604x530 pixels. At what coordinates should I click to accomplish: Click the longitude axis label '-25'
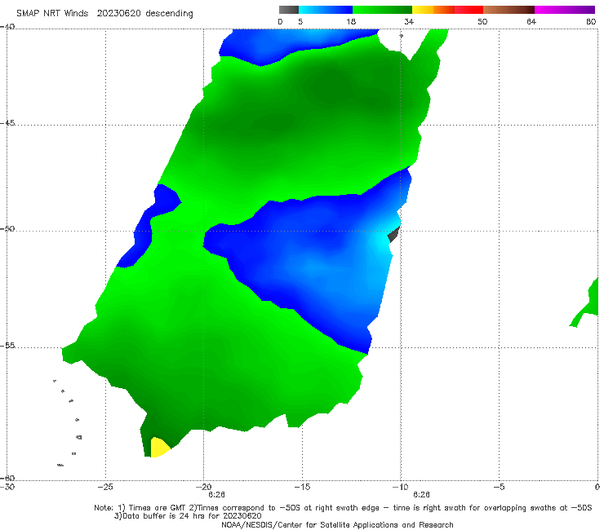[x=105, y=487]
